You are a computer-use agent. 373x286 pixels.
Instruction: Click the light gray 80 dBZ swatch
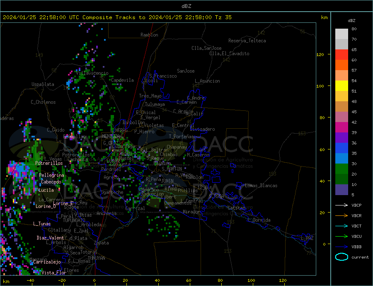coord(342,34)
